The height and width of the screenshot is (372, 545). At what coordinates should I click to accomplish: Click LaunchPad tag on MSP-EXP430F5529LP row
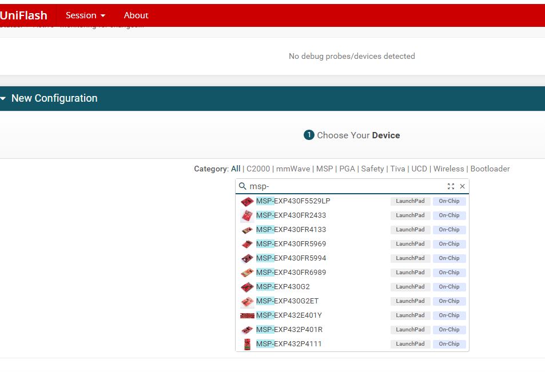click(x=410, y=201)
